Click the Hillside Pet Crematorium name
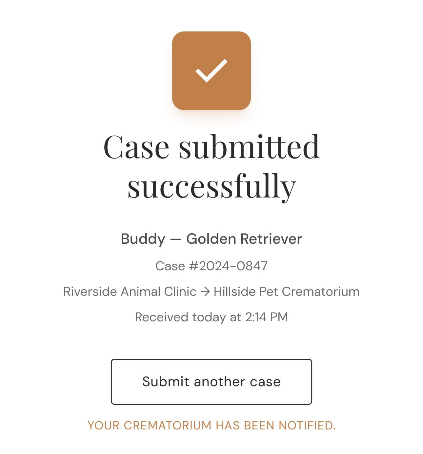The image size is (423, 454). [x=287, y=292]
